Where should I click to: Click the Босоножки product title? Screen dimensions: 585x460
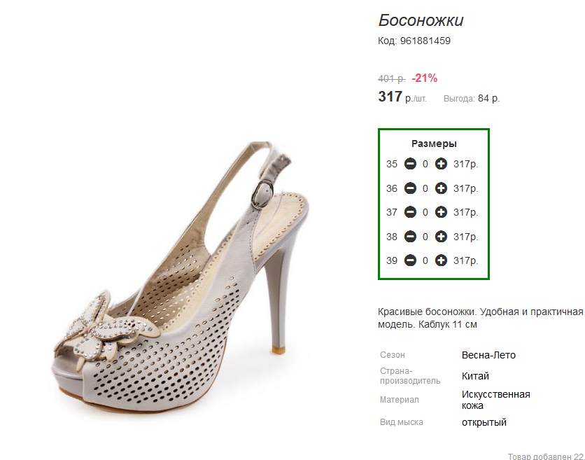[x=421, y=20]
